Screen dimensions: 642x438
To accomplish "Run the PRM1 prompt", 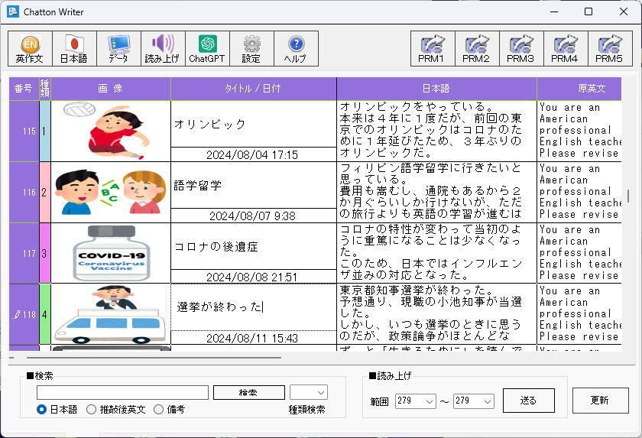I will 433,49.
